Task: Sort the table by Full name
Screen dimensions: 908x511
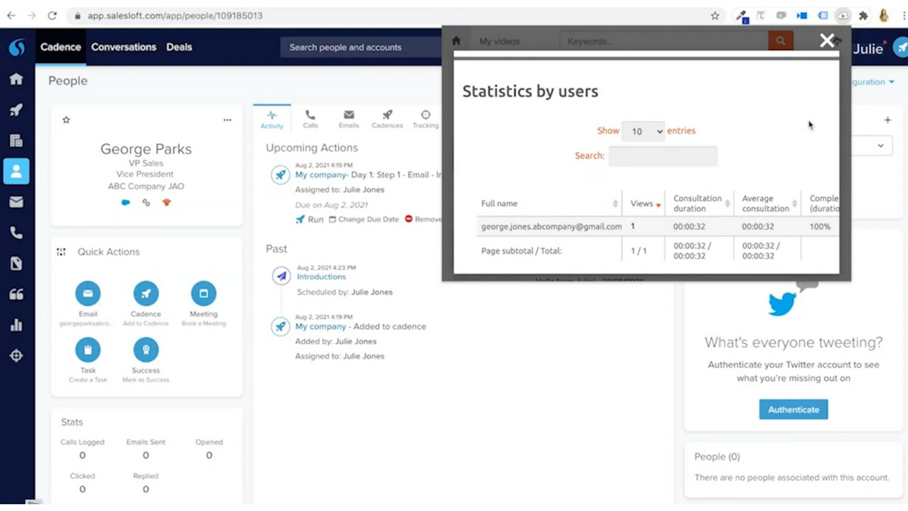Action: tap(549, 204)
